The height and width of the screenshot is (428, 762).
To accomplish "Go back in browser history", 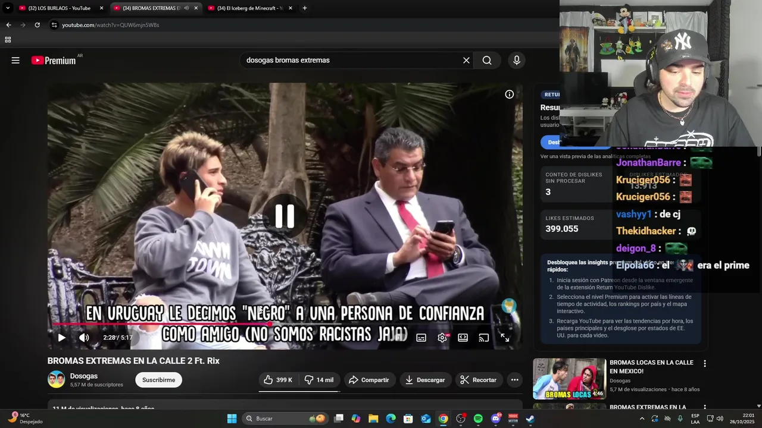I will [8, 25].
